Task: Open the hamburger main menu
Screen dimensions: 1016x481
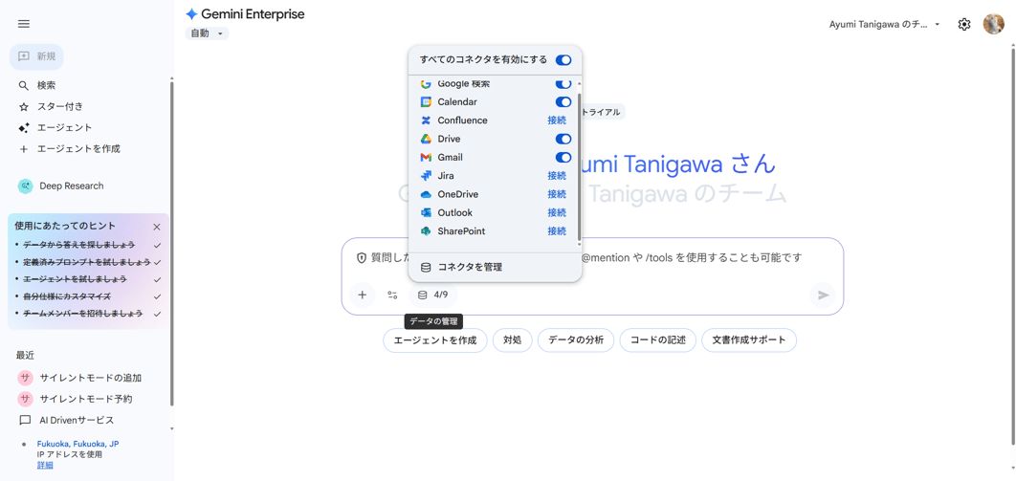Action: click(24, 24)
